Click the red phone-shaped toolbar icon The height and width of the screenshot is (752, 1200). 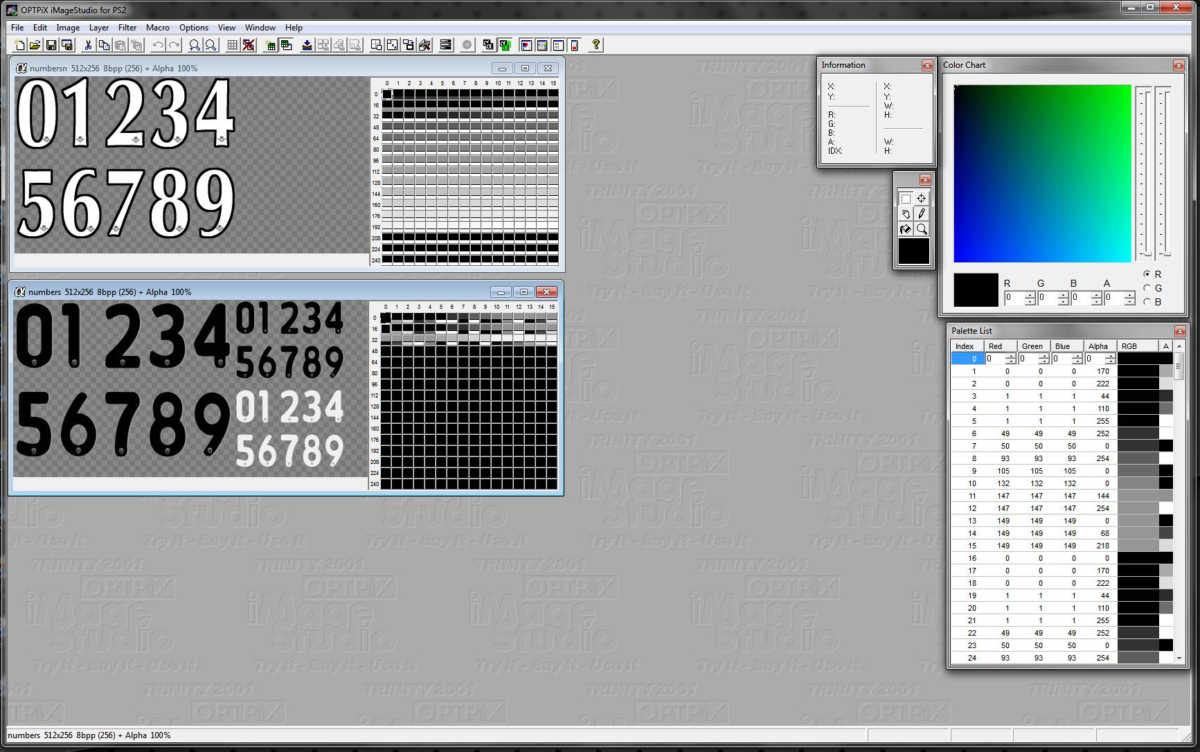coord(574,45)
